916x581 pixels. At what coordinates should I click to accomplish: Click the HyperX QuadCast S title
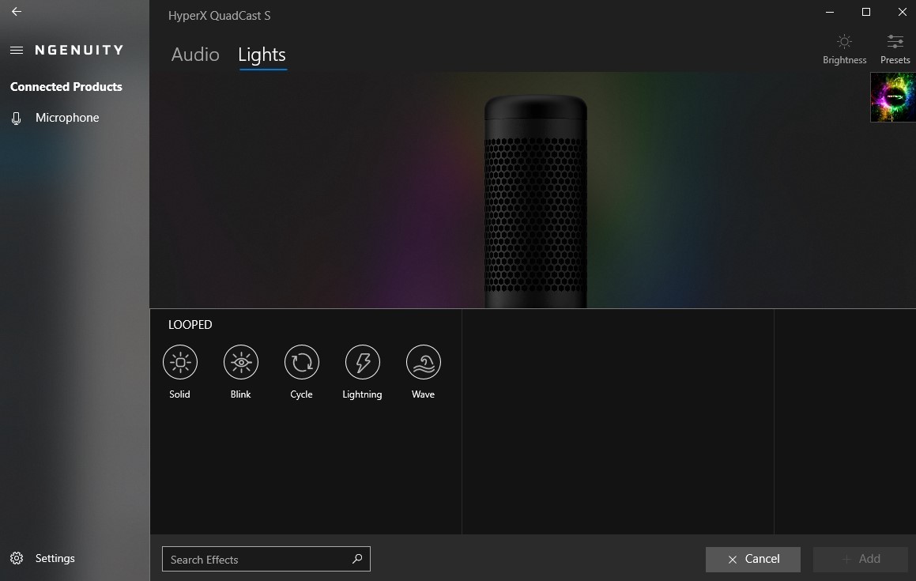tap(219, 16)
